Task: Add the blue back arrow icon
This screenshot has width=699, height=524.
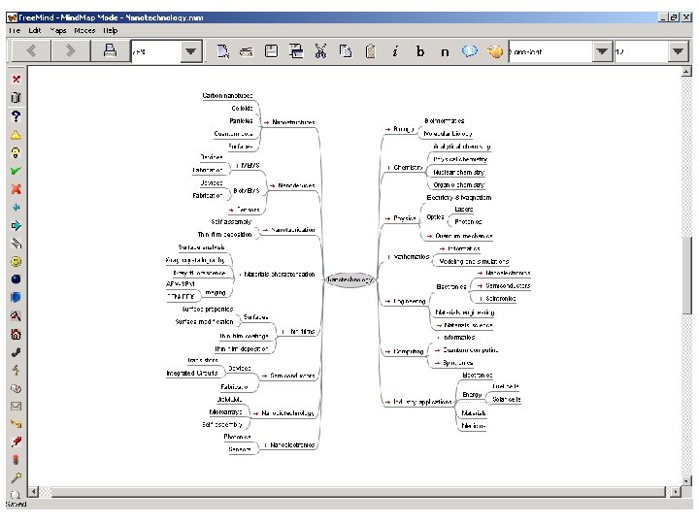Action: 17,208
